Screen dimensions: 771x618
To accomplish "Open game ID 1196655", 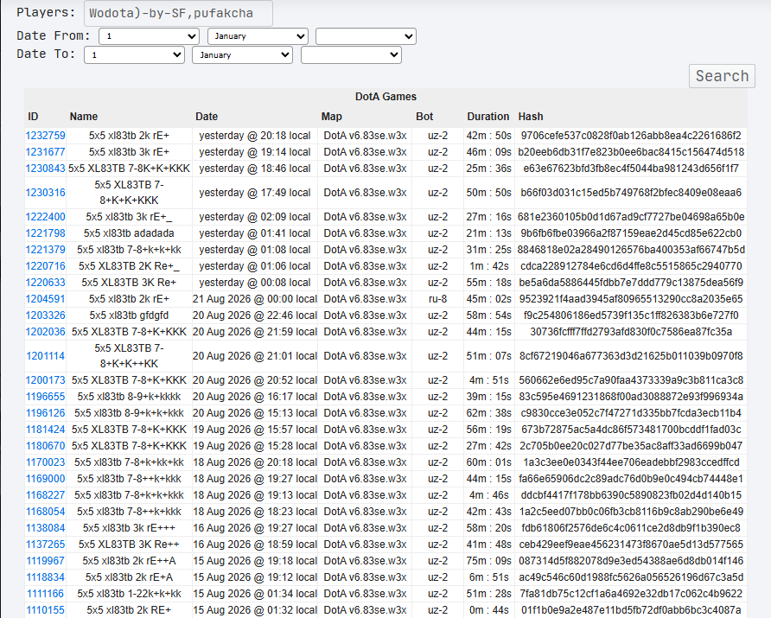I will (45, 397).
